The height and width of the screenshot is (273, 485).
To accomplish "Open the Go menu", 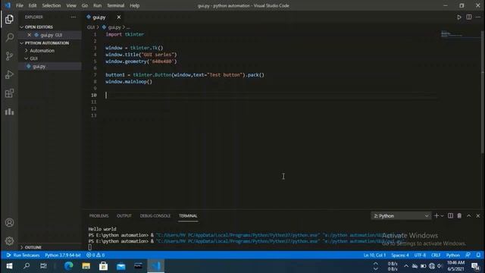I will click(x=85, y=5).
